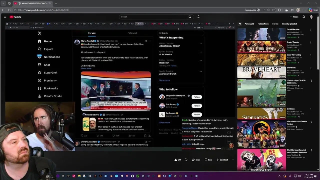Image resolution: width=320 pixels, height=180 pixels.
Task: Click the YouTube search input field
Action: (x=152, y=17)
